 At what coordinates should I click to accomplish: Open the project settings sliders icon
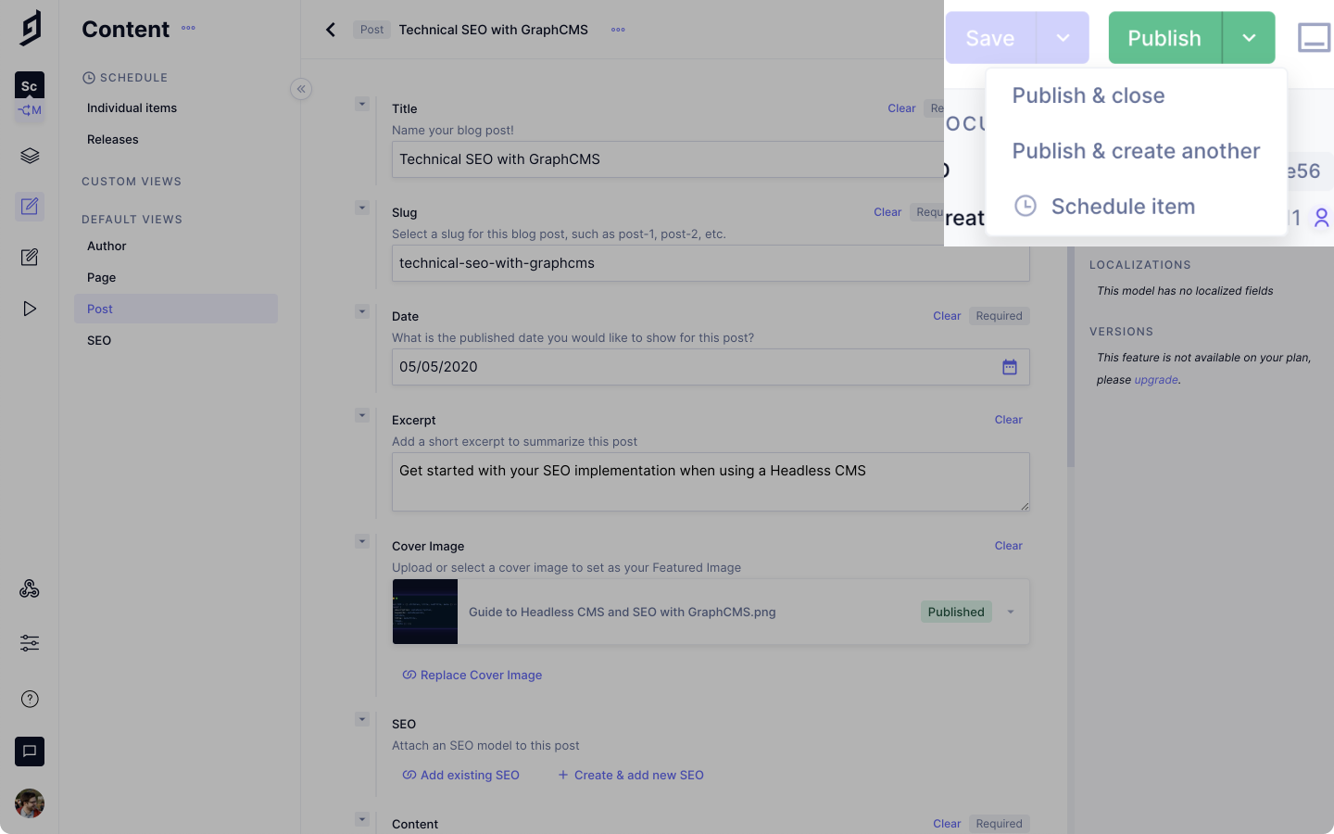click(30, 642)
